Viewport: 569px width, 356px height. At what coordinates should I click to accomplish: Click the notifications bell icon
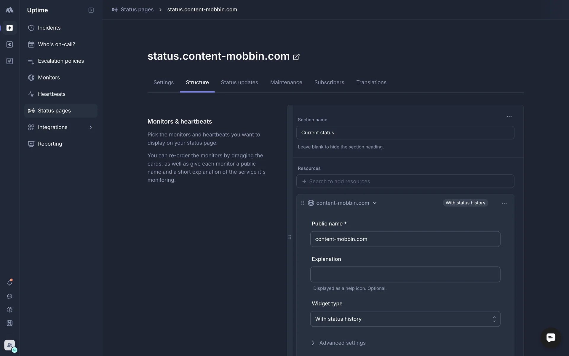9,283
